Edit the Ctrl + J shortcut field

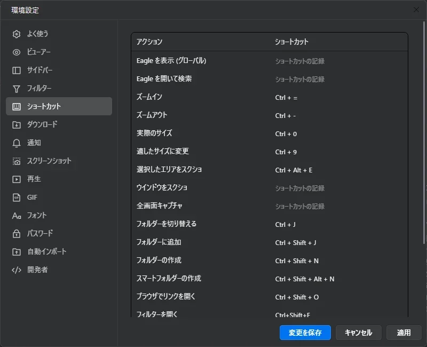pyautogui.click(x=285, y=225)
